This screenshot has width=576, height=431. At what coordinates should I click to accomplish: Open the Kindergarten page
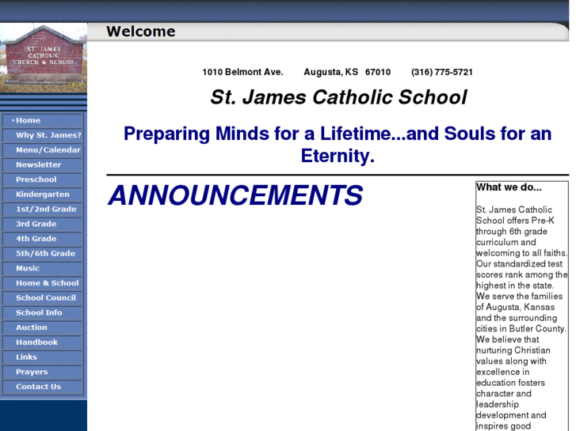[43, 194]
